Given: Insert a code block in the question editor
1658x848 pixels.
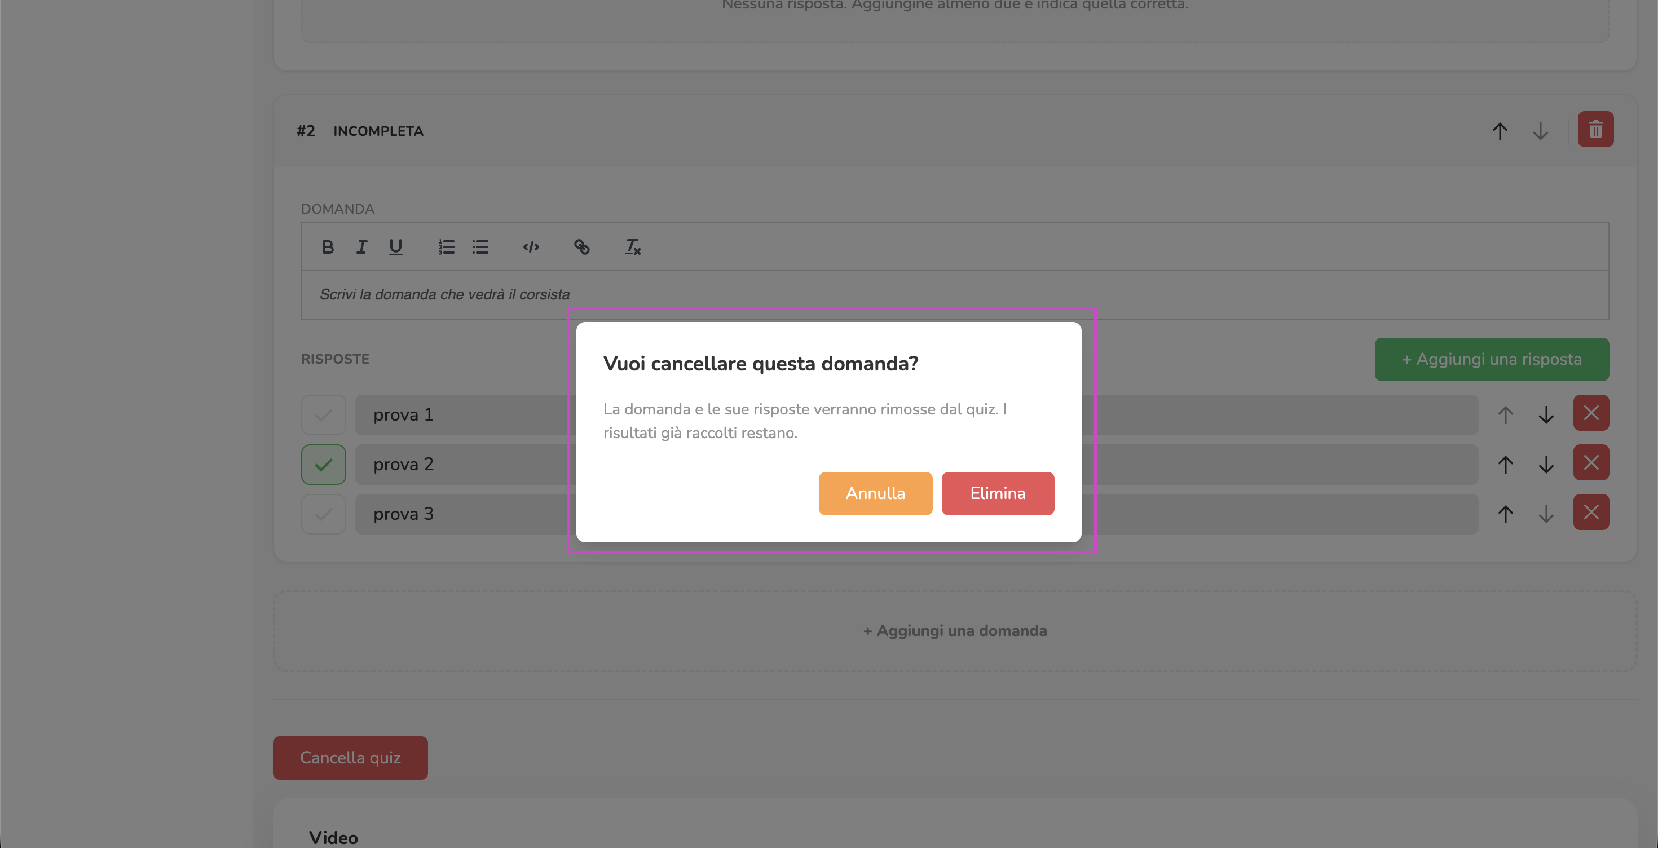Looking at the screenshot, I should (x=531, y=247).
